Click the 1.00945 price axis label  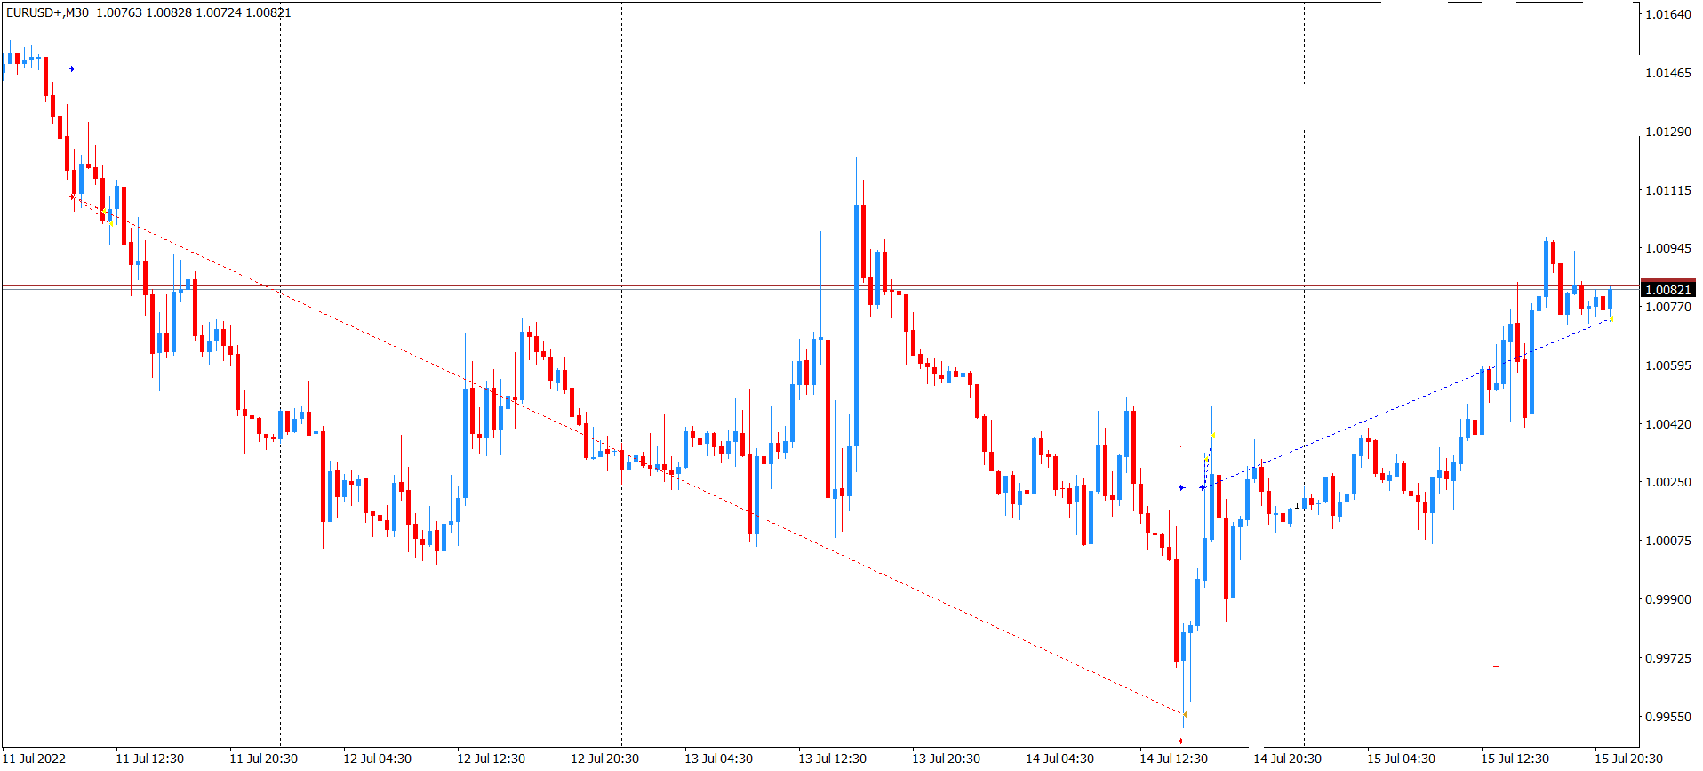coord(1668,248)
